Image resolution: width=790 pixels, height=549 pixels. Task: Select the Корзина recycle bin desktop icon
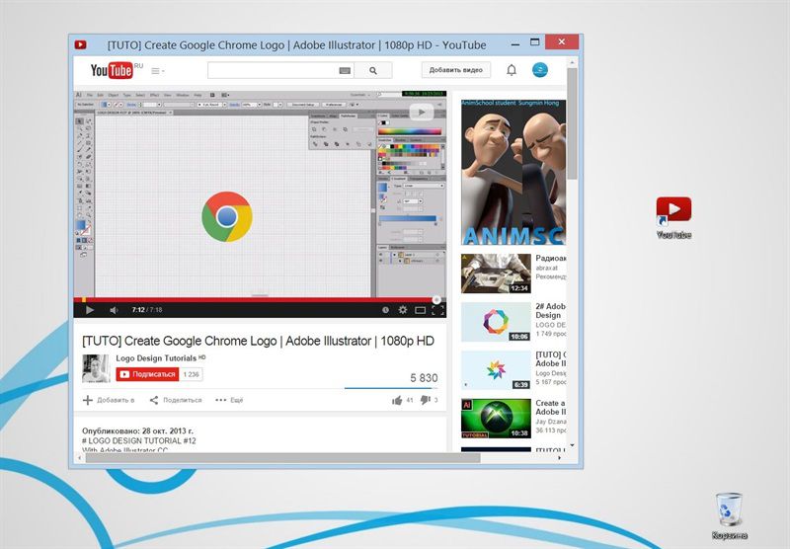(729, 515)
